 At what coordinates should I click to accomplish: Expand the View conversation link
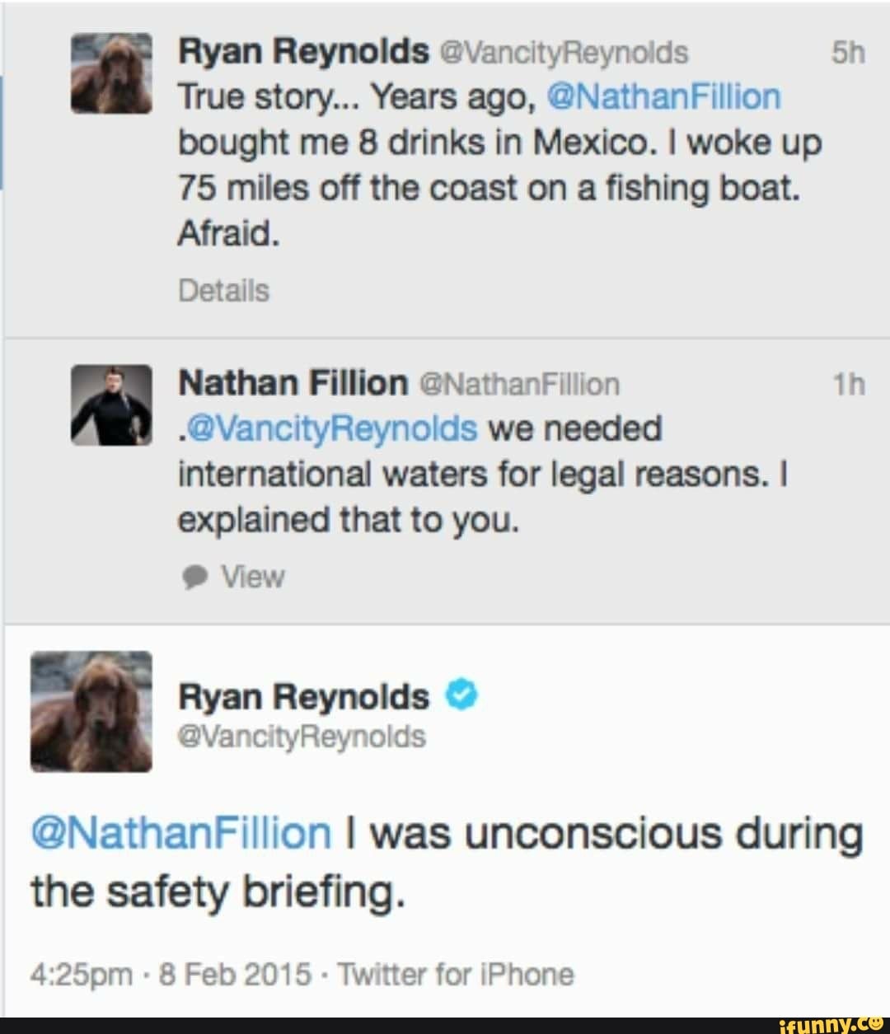pos(253,578)
